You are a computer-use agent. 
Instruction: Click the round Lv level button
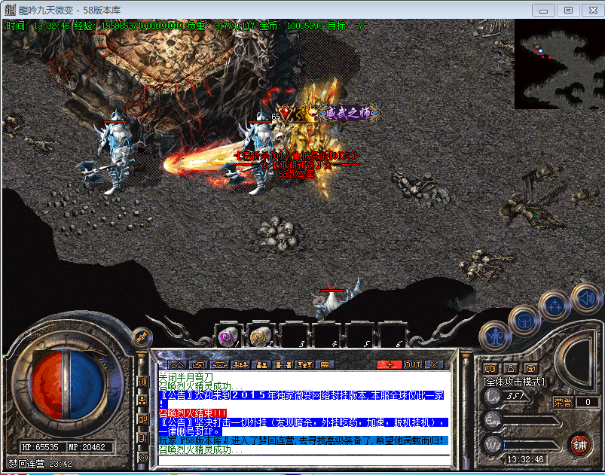492,396
